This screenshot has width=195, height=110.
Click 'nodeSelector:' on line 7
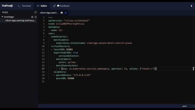59,37
